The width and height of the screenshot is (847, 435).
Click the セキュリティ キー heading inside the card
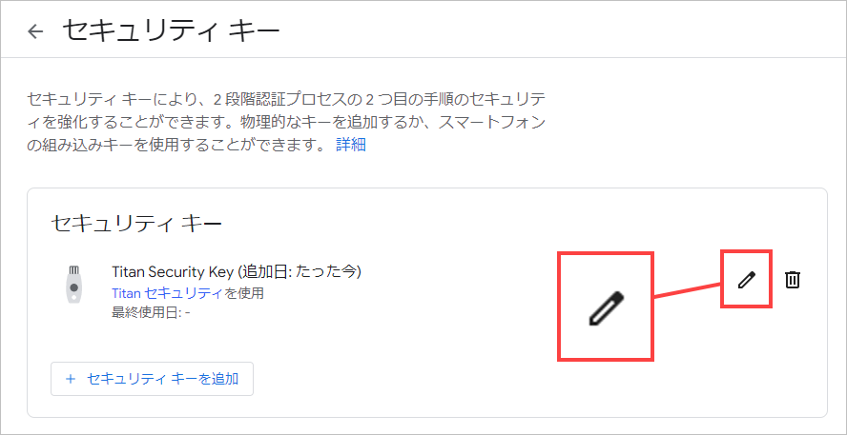(x=136, y=223)
